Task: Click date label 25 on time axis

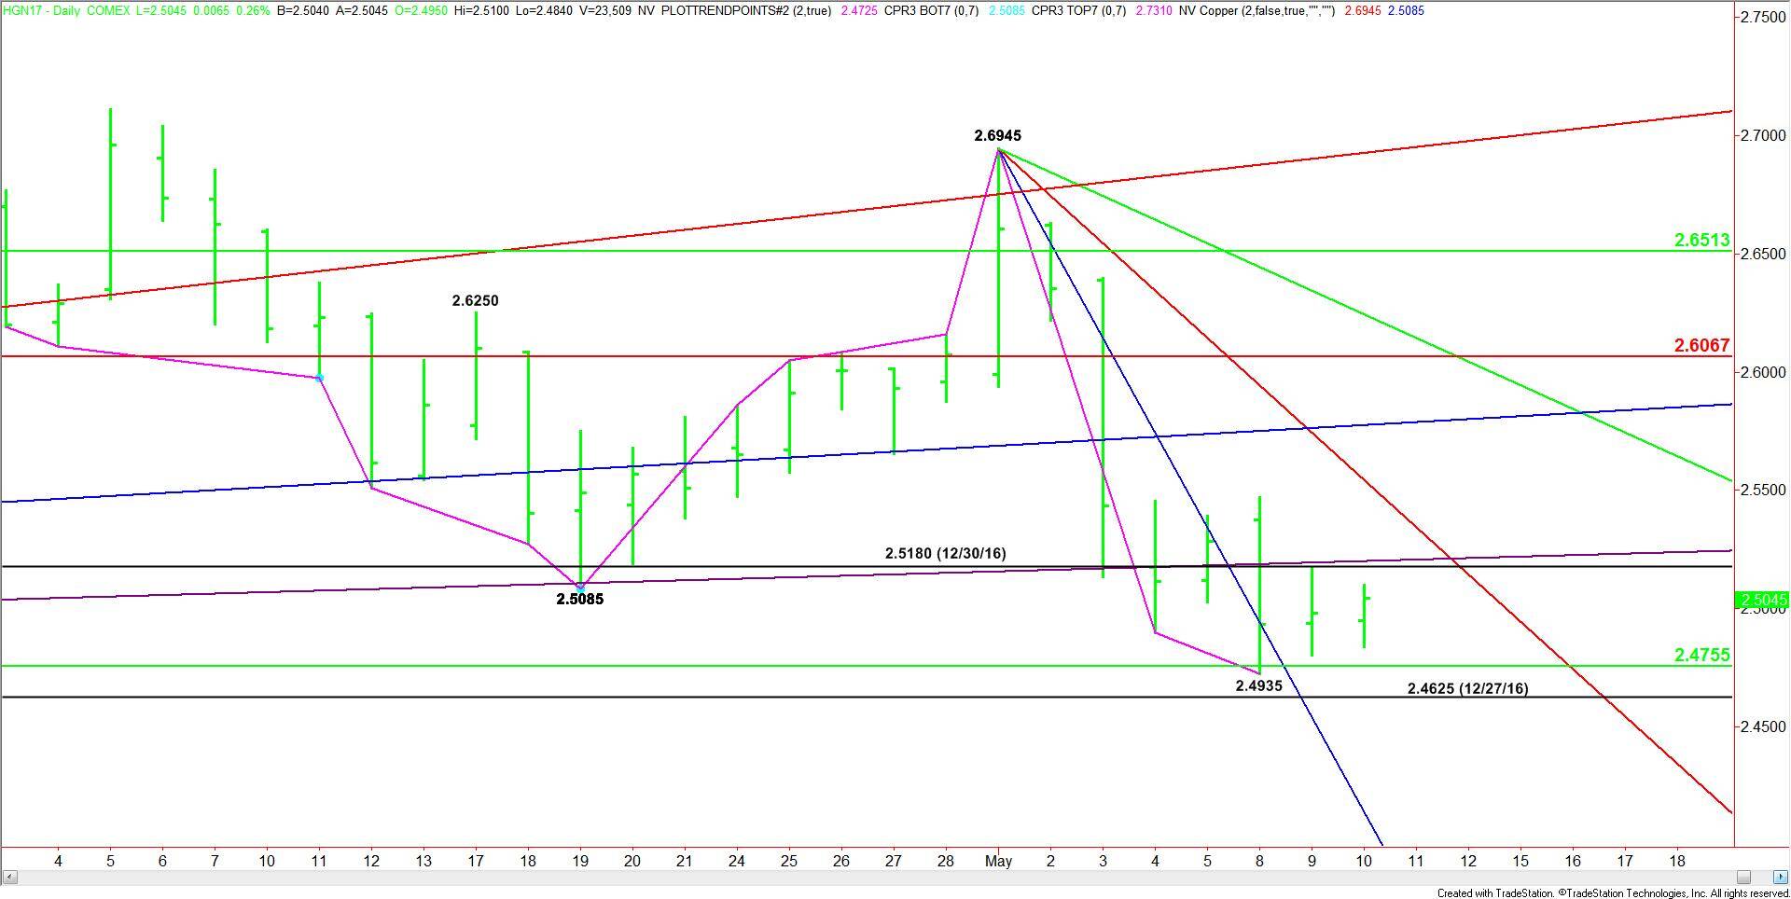Action: pyautogui.click(x=788, y=862)
